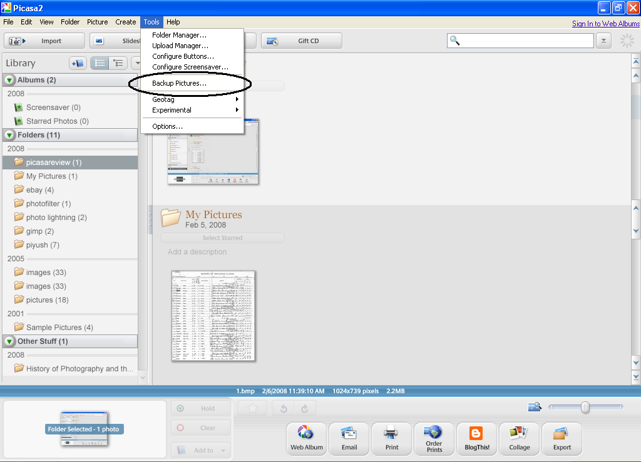The width and height of the screenshot is (641, 462).
Task: Hold the selected item in tray
Action: tap(201, 408)
